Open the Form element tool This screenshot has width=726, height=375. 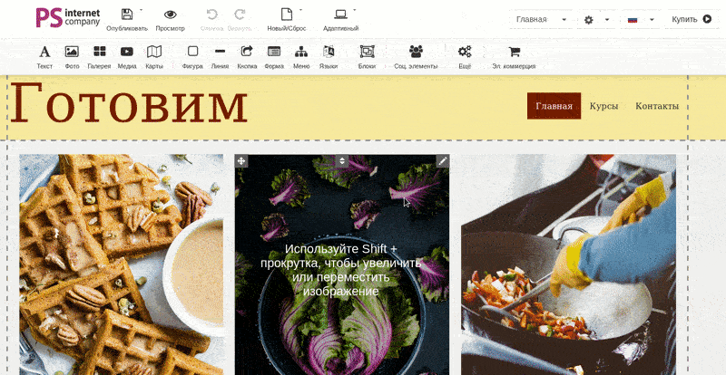[x=274, y=53]
